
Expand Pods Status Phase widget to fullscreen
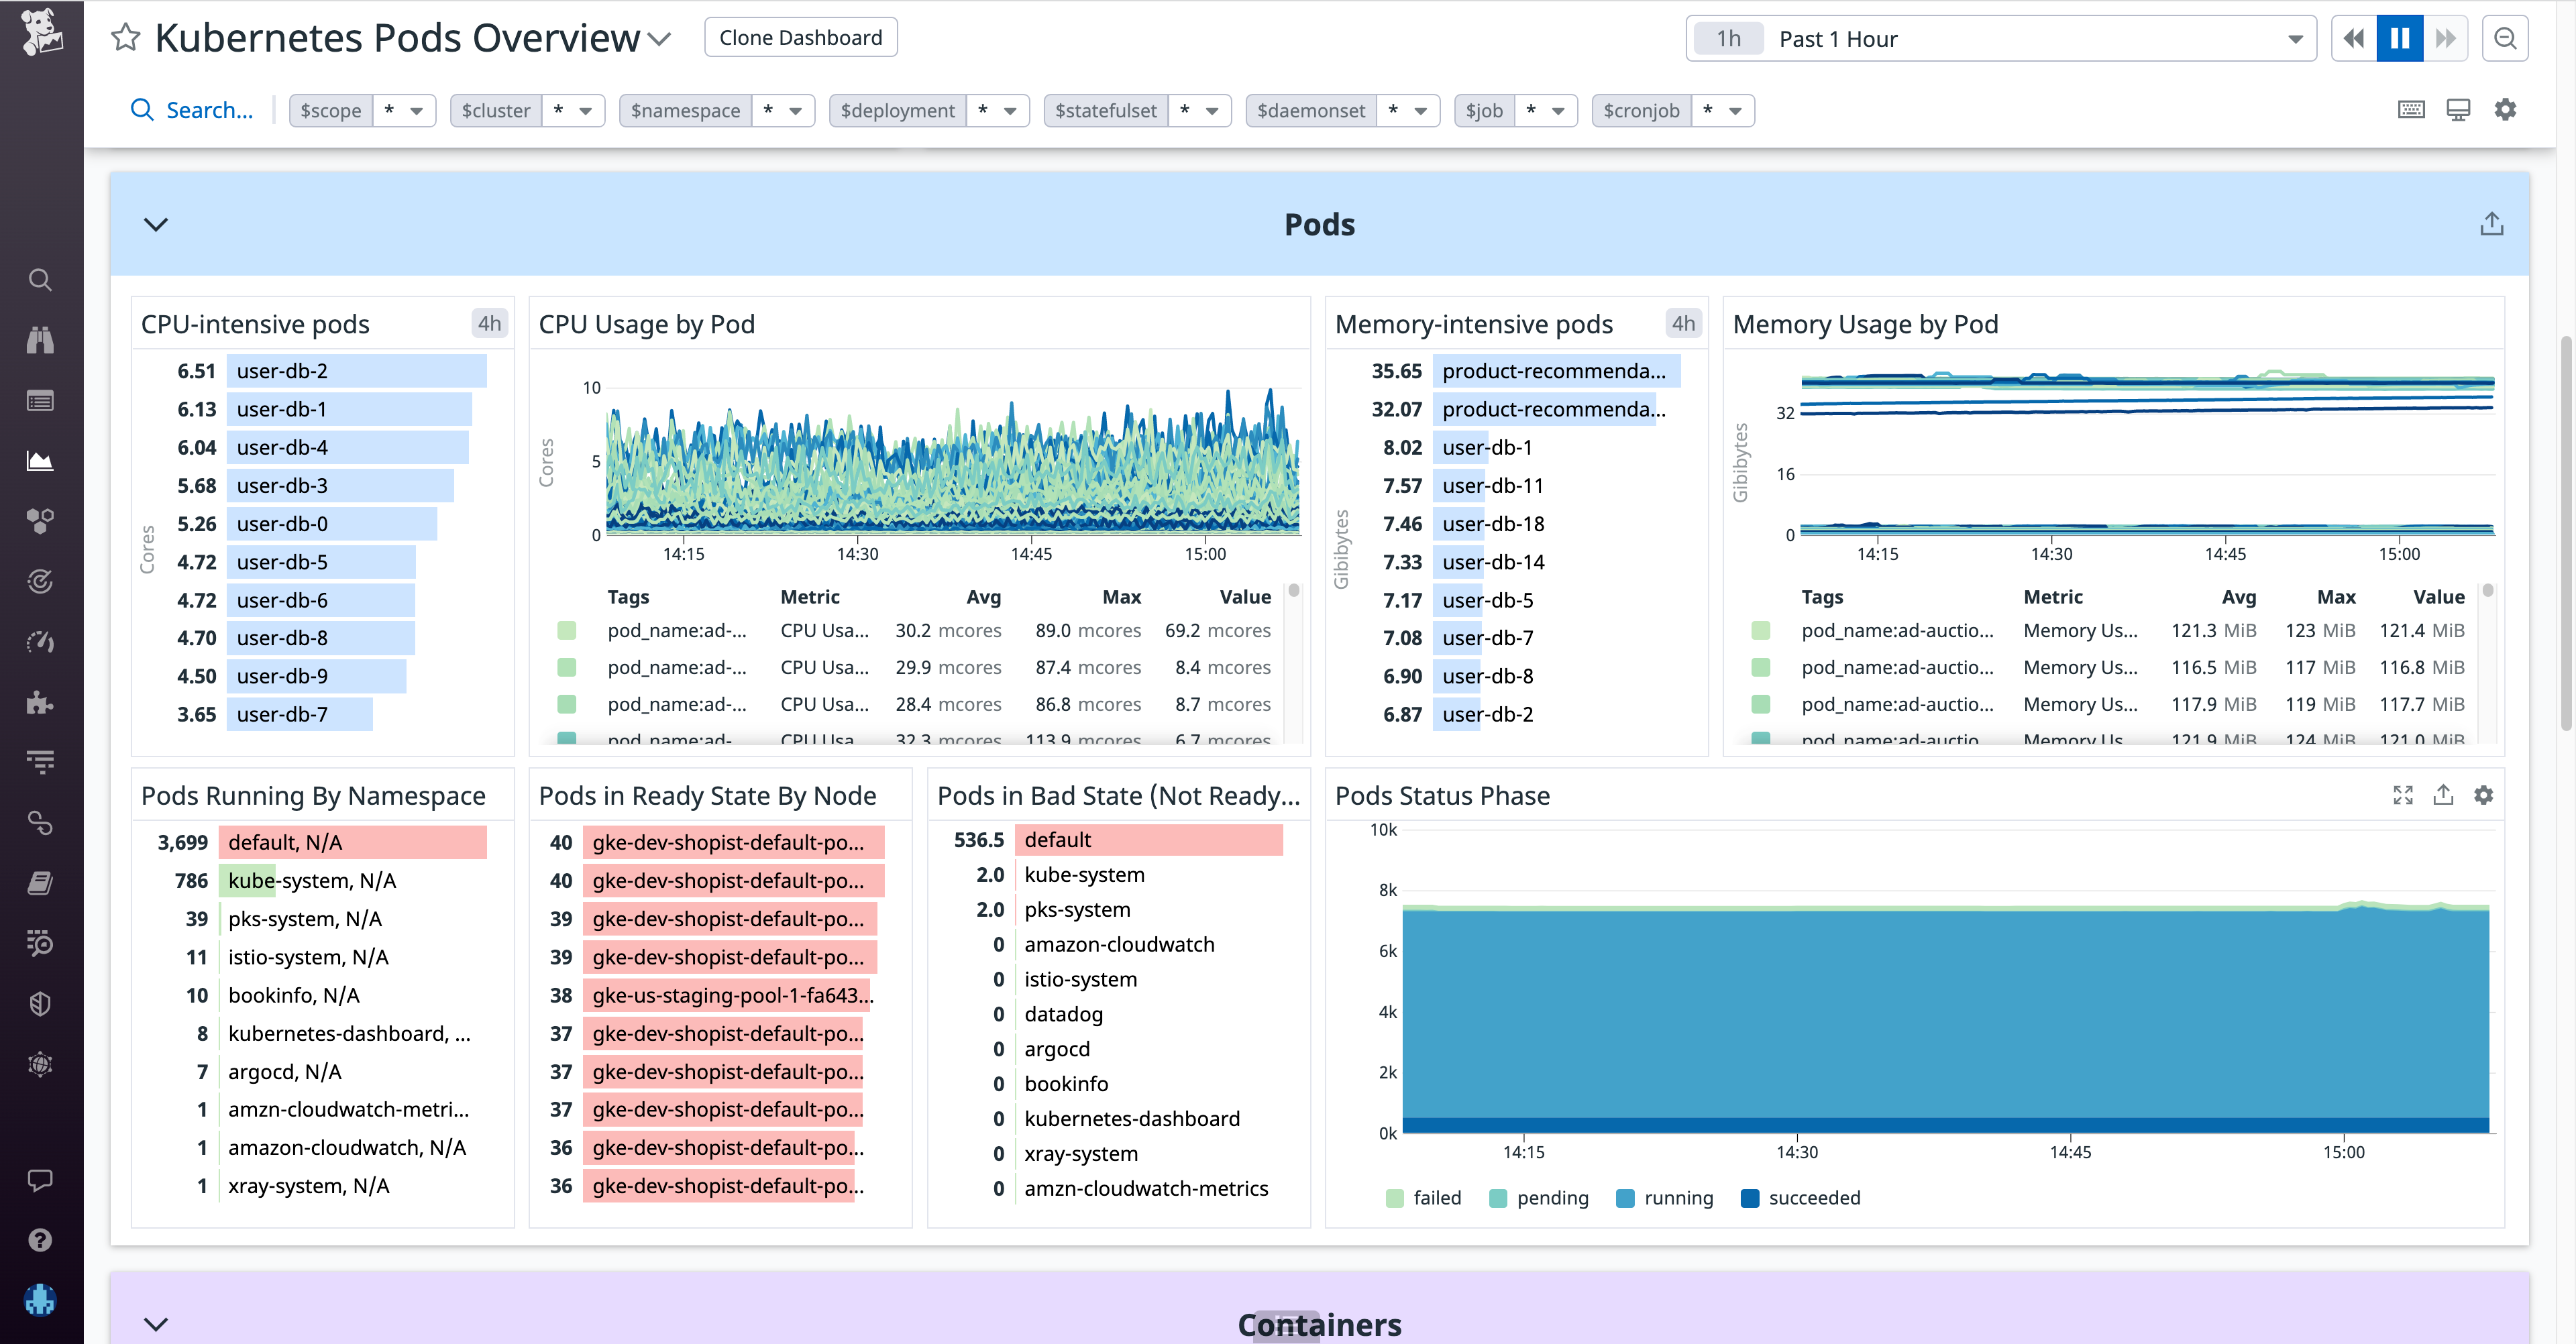2404,795
